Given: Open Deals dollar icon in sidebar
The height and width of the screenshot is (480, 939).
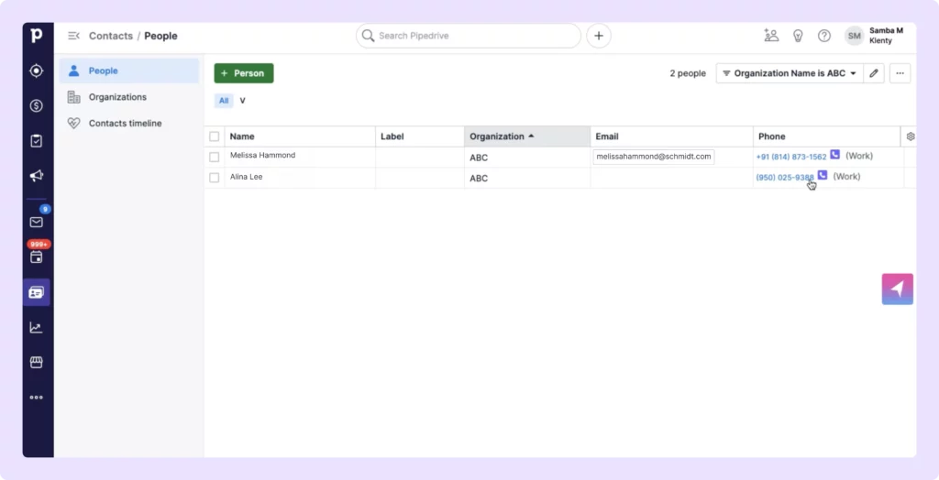Looking at the screenshot, I should 37,106.
